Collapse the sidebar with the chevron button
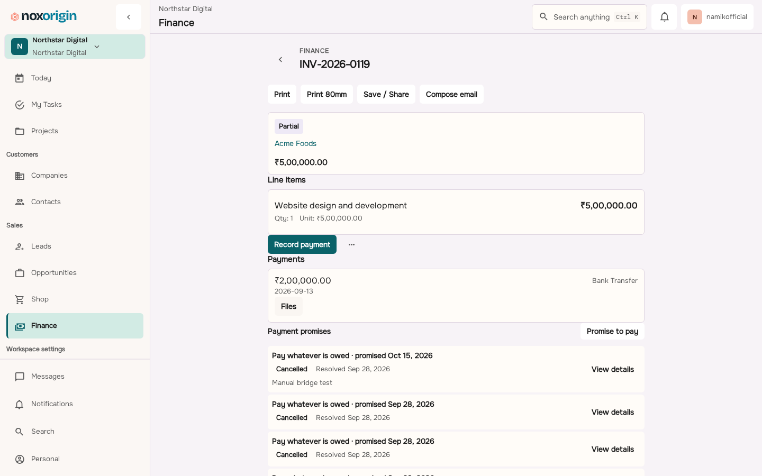This screenshot has width=762, height=476. (129, 17)
